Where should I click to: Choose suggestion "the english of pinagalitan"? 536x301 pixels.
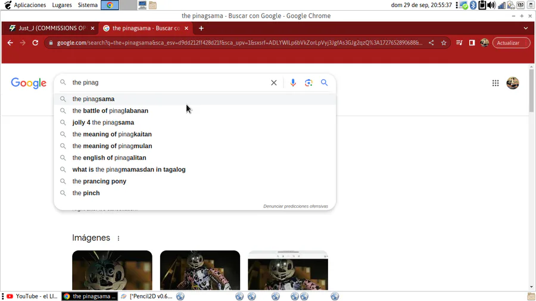[x=195, y=158]
